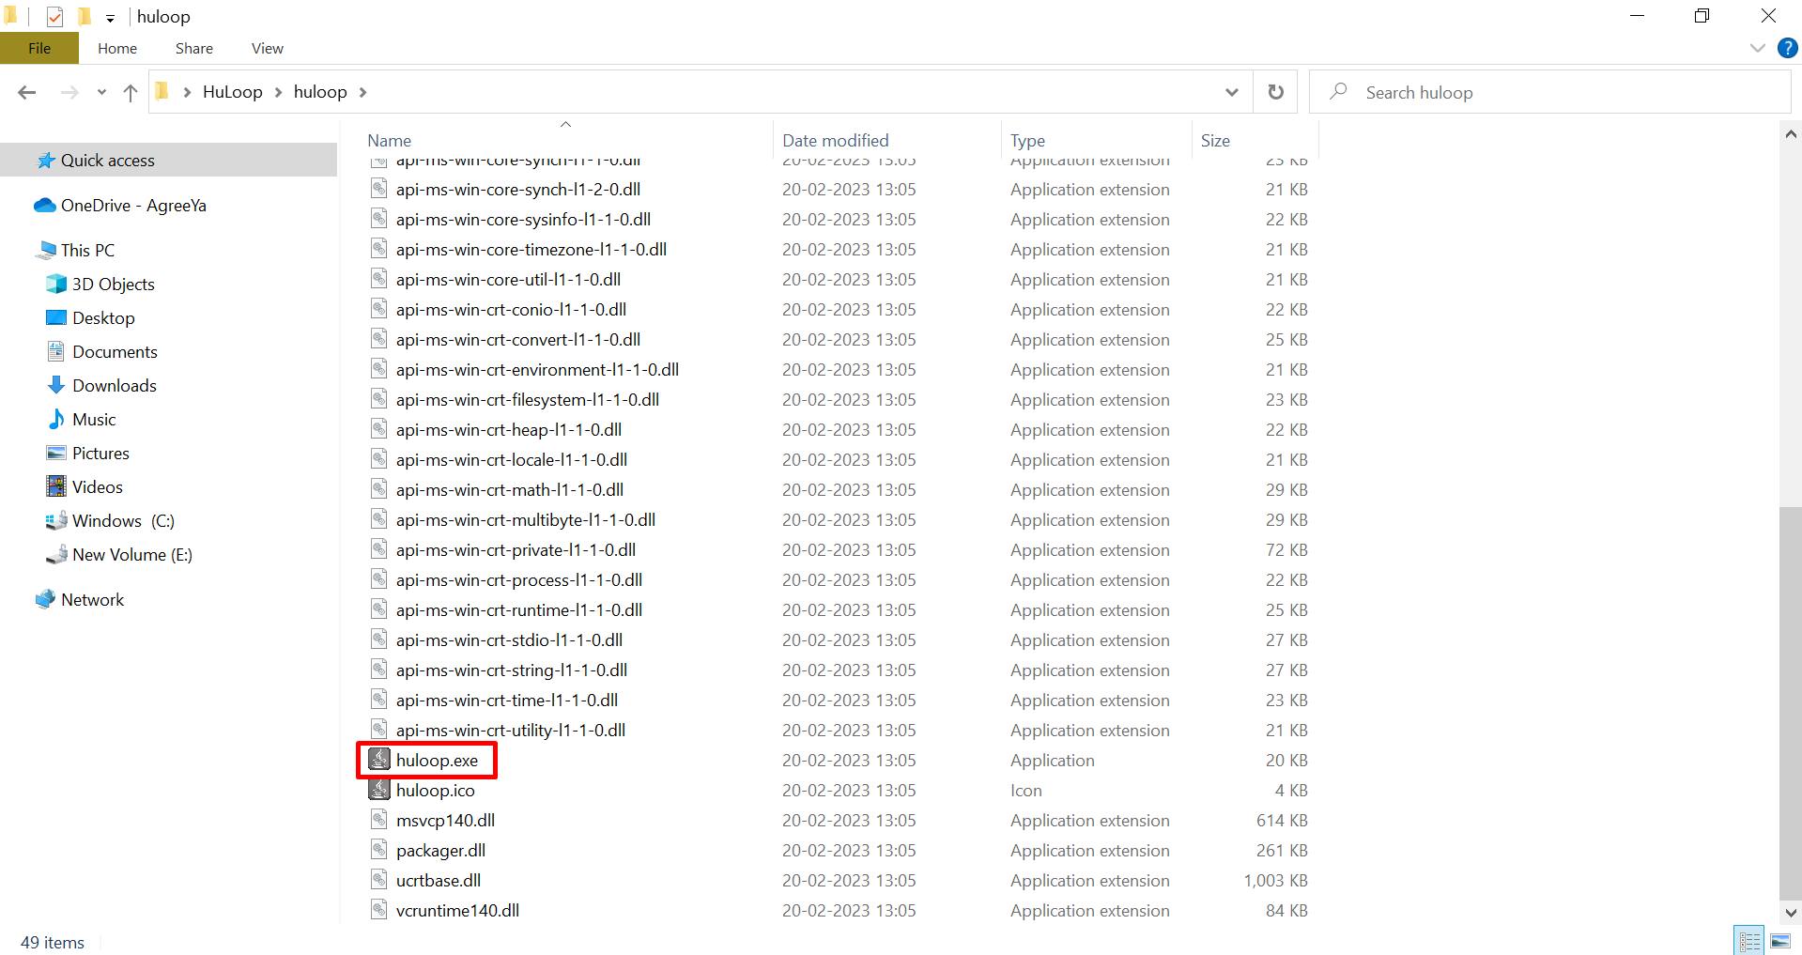Viewport: 1802px width, 955px height.
Task: Sort files by Date modified column
Action: click(x=835, y=141)
